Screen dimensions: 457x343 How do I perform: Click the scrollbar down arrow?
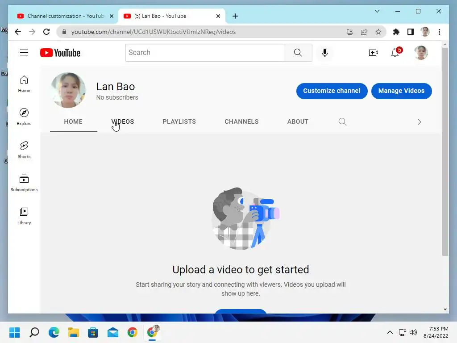[x=445, y=310]
